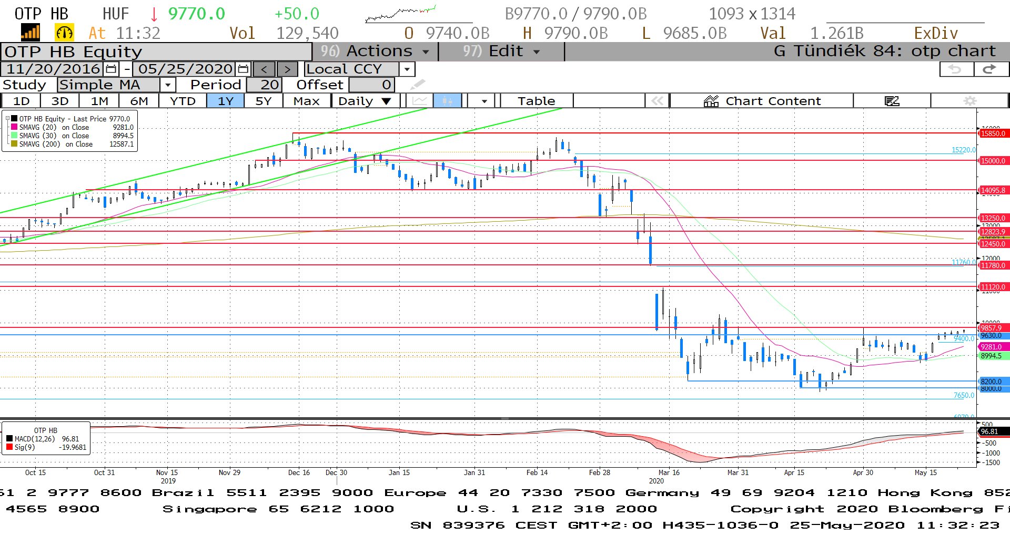
Task: Select the YTD range tab
Action: click(x=183, y=101)
